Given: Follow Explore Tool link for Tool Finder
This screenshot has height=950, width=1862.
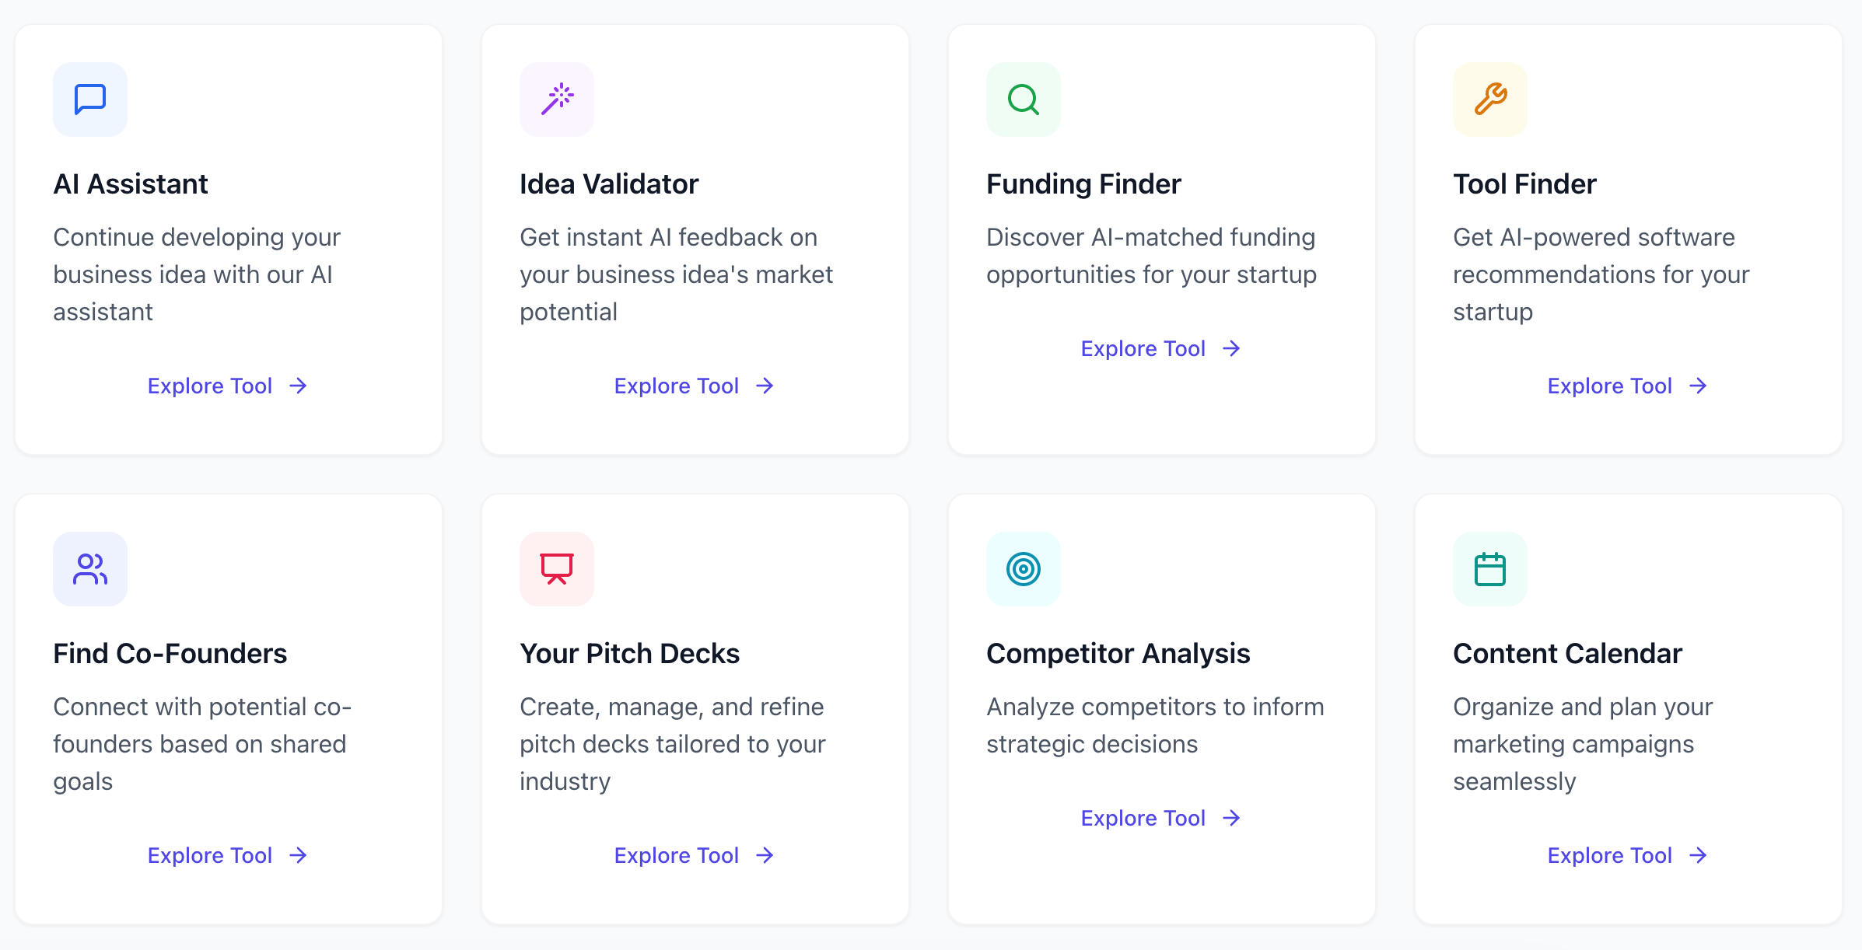Looking at the screenshot, I should [1627, 386].
